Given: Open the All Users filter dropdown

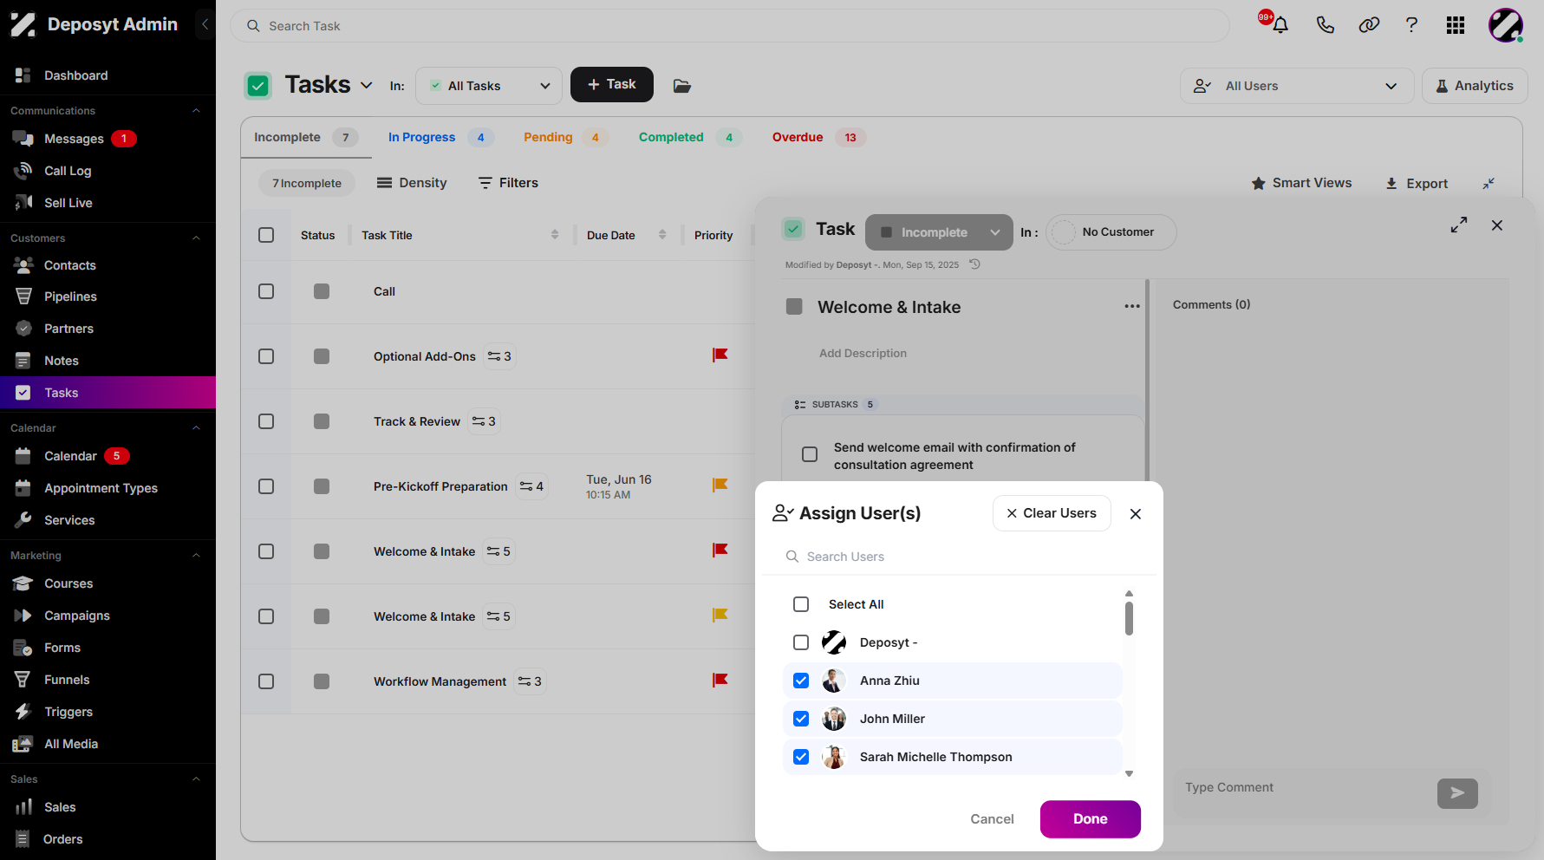Looking at the screenshot, I should coord(1296,86).
